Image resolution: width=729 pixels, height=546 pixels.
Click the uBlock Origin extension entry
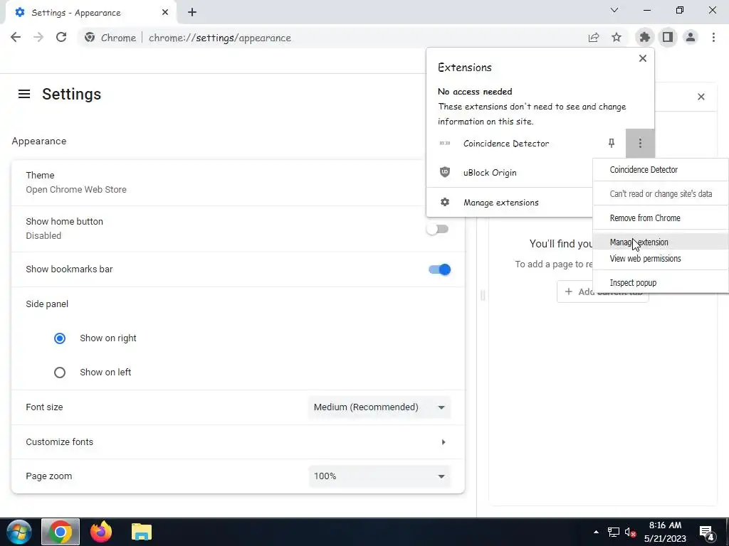[510, 172]
